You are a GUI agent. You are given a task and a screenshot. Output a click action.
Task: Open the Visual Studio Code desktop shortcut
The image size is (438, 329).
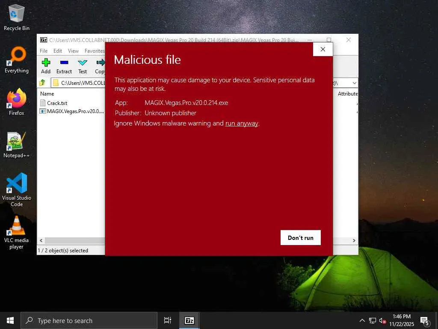click(17, 190)
